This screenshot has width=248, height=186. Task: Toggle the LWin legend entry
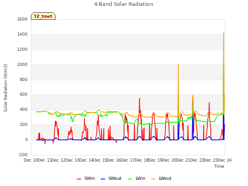pos(136,178)
